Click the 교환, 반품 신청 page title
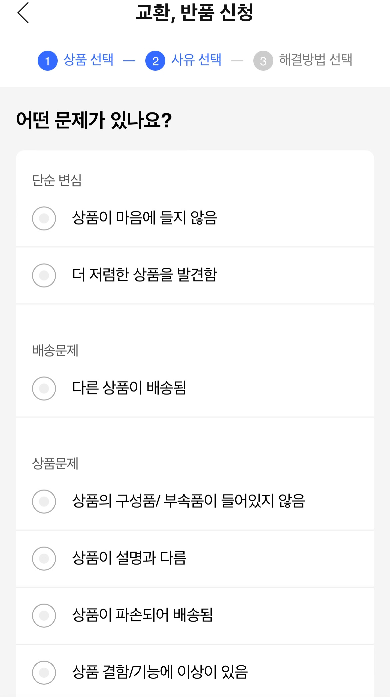 click(195, 13)
